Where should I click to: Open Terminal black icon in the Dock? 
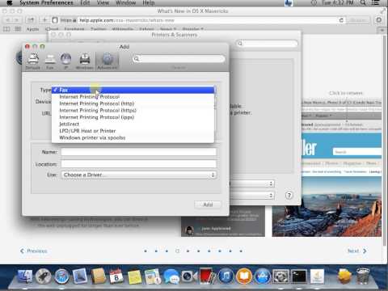click(299, 276)
